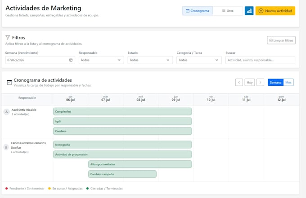
Task: Create a Nueva Actividad
Action: point(275,11)
